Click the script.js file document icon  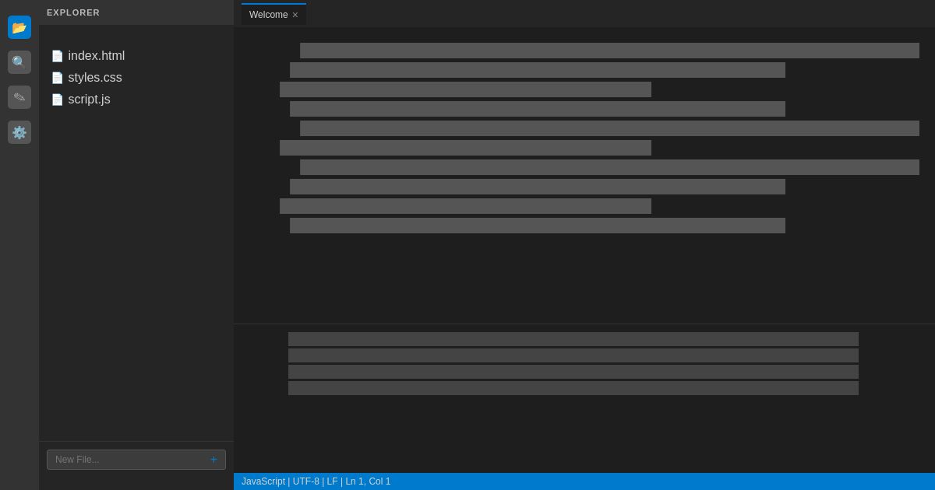tap(58, 100)
